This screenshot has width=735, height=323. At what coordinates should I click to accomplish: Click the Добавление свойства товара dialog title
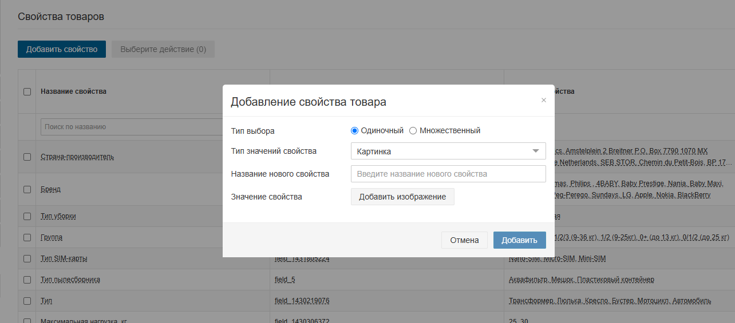tap(309, 102)
